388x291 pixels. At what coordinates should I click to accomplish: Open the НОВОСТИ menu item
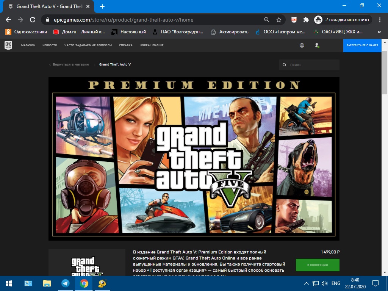(50, 45)
